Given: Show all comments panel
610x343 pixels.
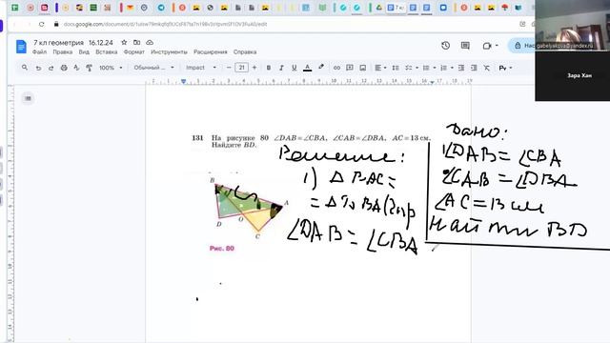Looking at the screenshot, I should tap(465, 46).
